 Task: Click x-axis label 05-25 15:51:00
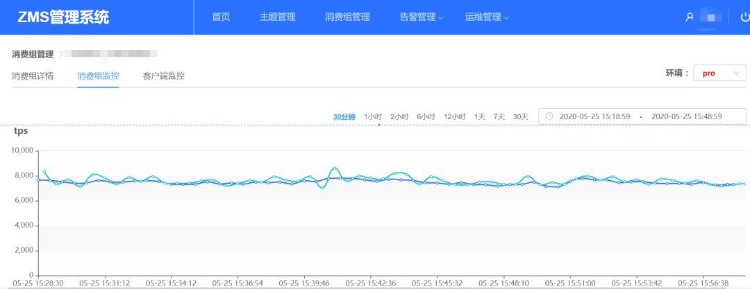569,283
